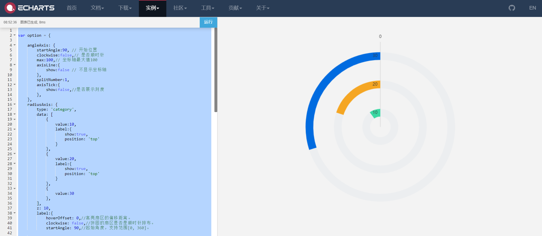
Task: Click line number 10 in gutter
Action: tap(10, 75)
